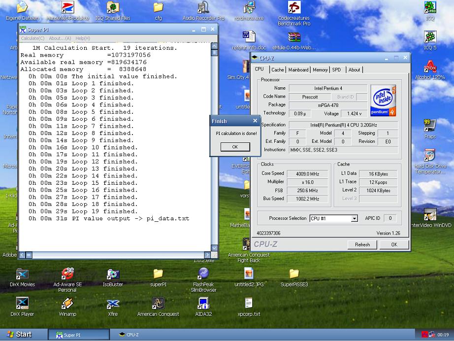Click the Specification Intel(R) Pentium(R) 4 CPU 3.20GHz field
This screenshot has width=454, height=341.
343,125
